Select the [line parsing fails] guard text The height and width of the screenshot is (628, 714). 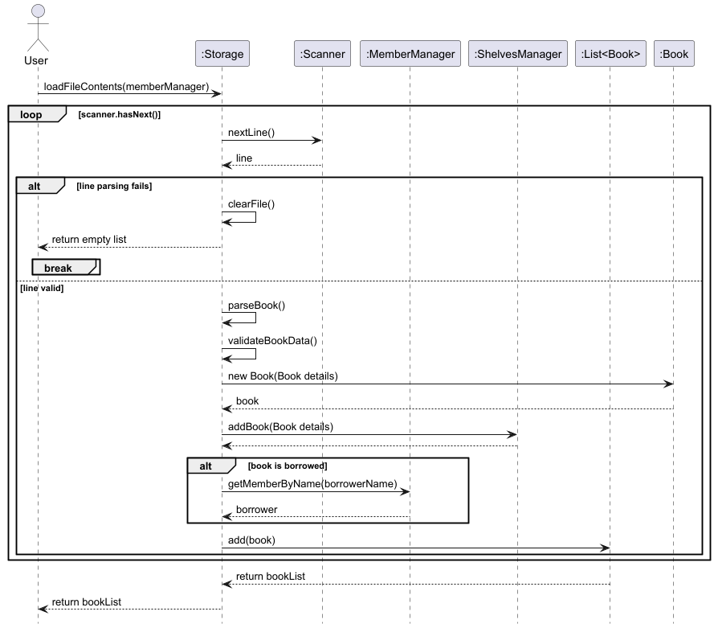[114, 186]
